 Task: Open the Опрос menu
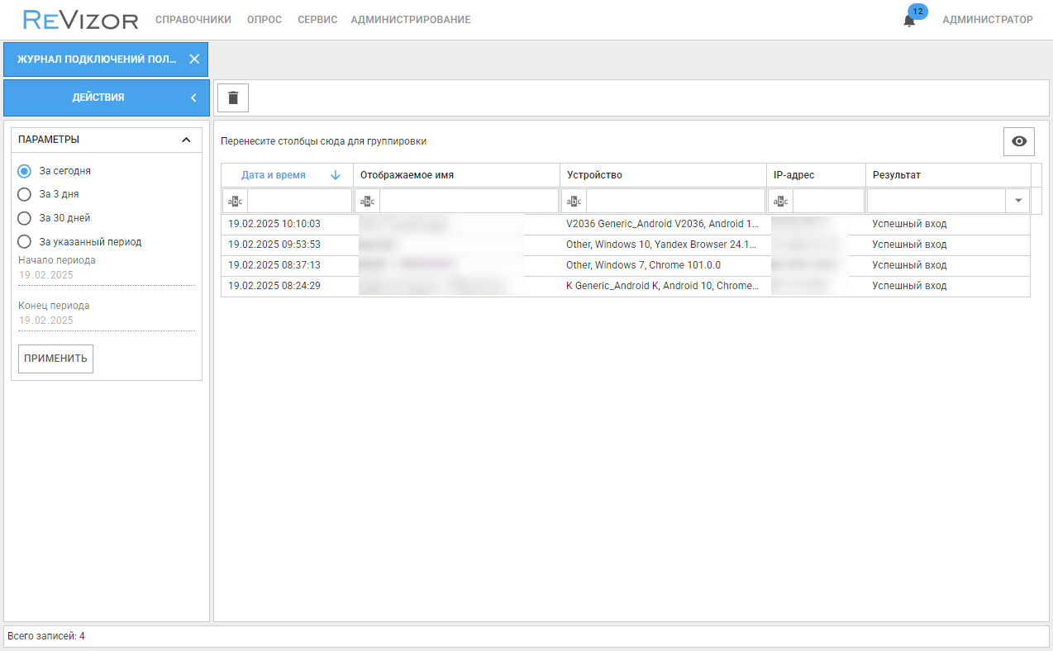264,20
